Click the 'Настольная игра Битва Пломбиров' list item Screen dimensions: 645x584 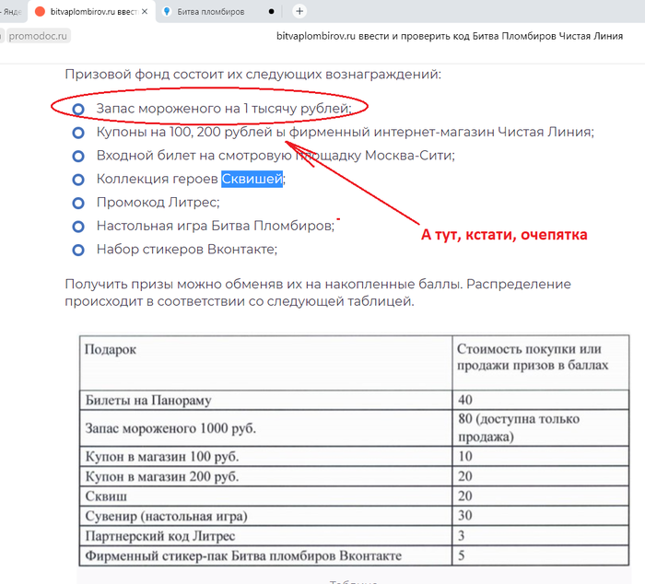tap(216, 226)
